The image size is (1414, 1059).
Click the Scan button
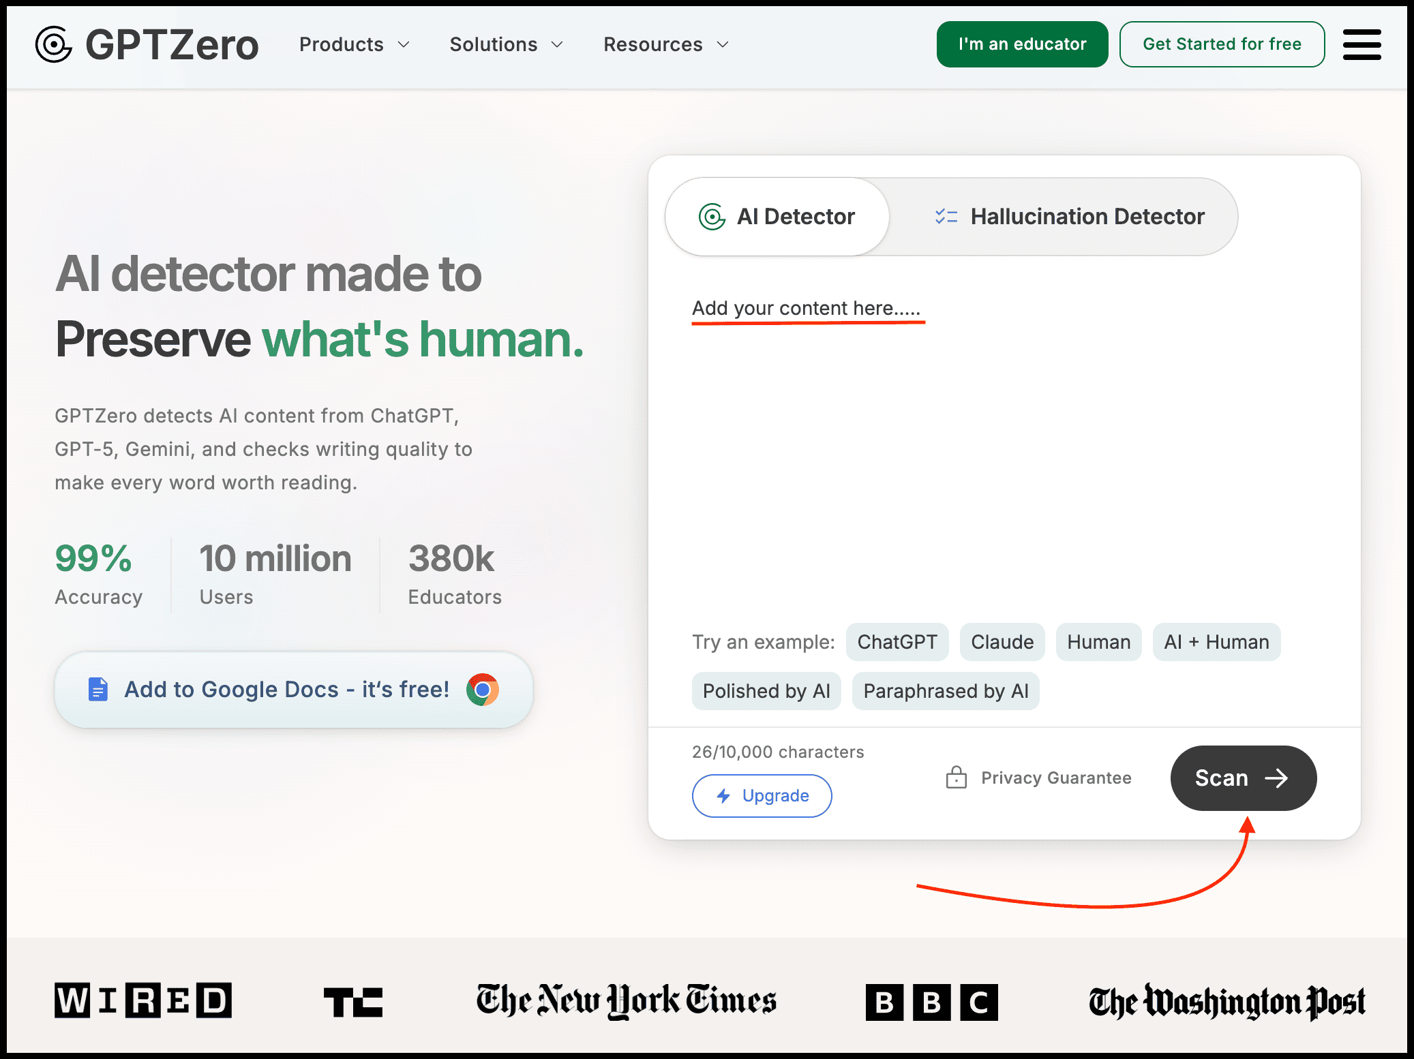pos(1244,778)
